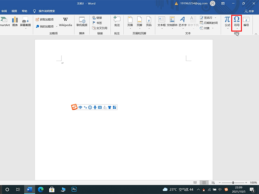This screenshot has width=259, height=194.
Task: Open Microsoft Store from the taskbar
Action: click(52, 189)
